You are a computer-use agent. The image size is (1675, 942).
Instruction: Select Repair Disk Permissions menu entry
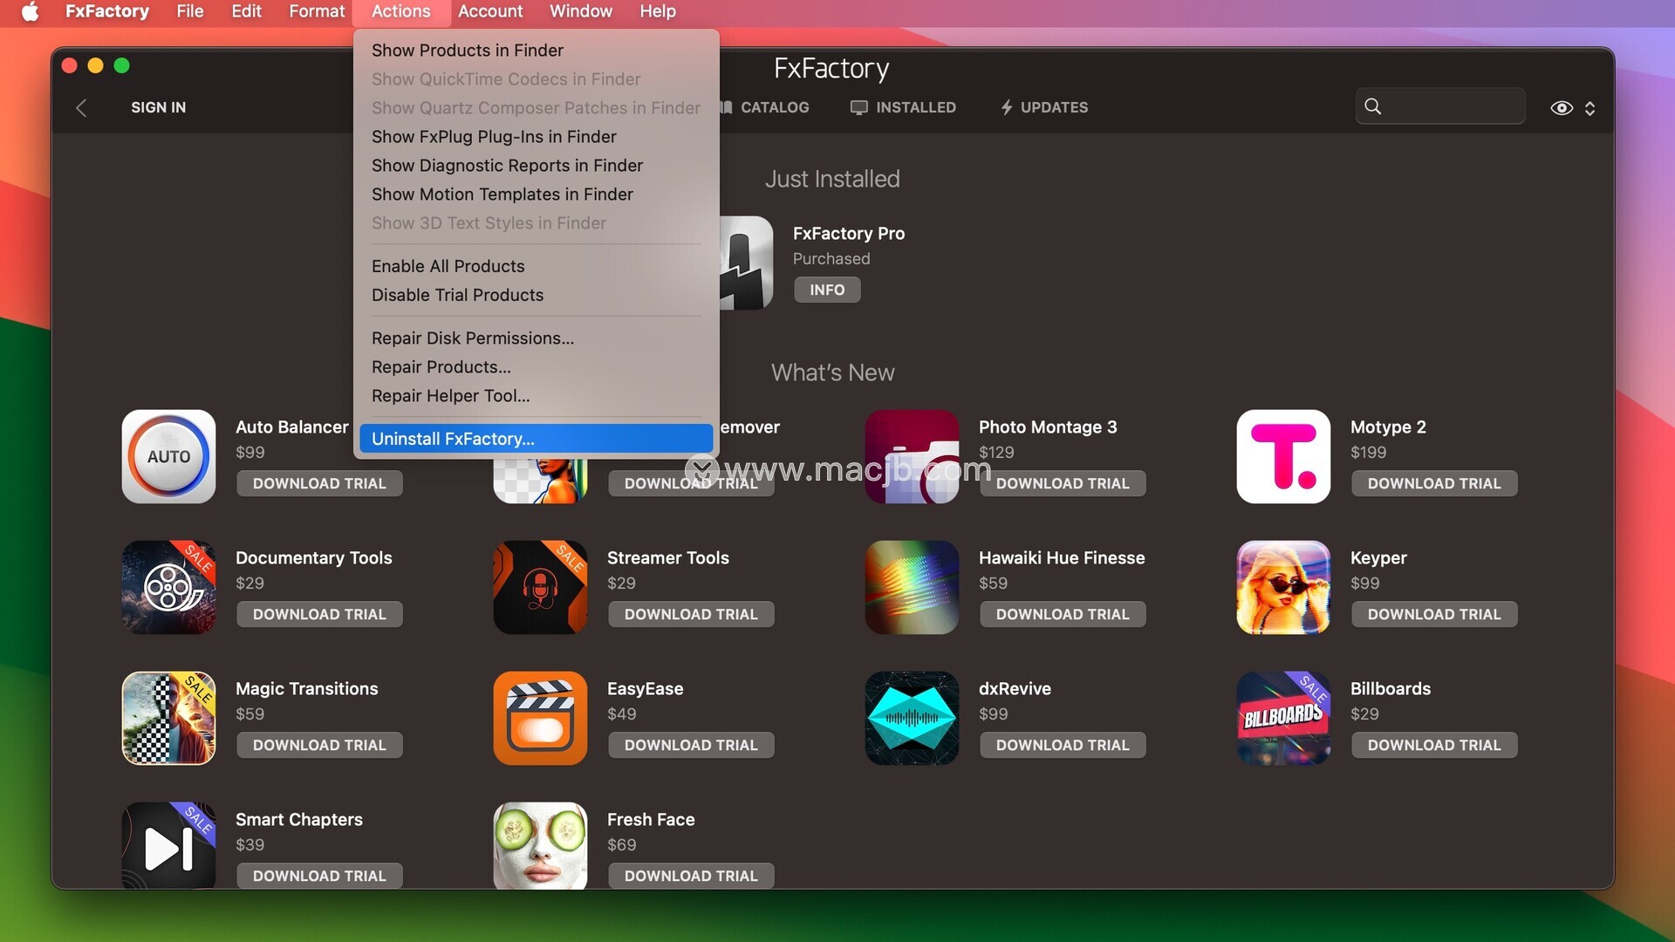472,338
